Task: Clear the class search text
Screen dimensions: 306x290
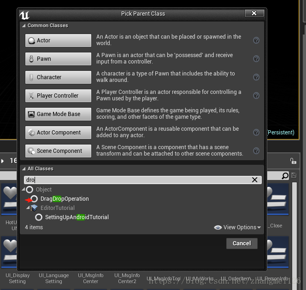Action: click(x=254, y=180)
